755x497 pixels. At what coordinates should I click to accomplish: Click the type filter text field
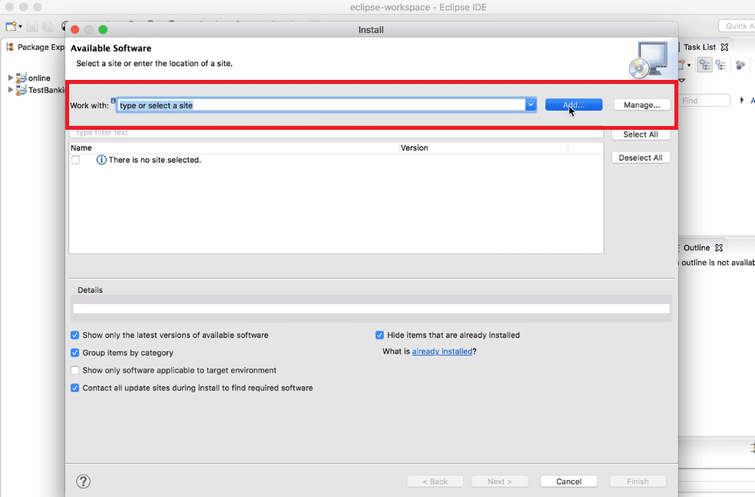click(x=336, y=133)
